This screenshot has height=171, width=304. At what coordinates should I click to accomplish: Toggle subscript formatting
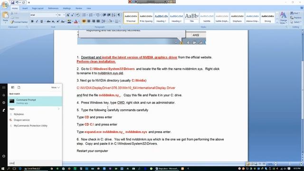pyautogui.click(x=53, y=21)
